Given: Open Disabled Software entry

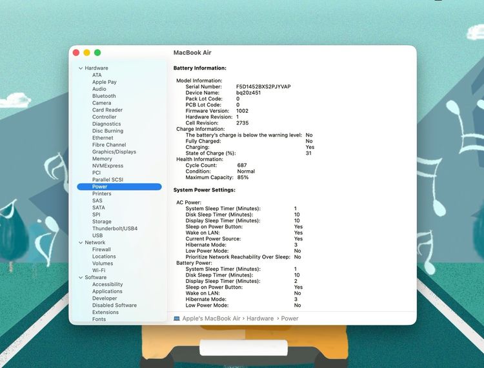Looking at the screenshot, I should pyautogui.click(x=114, y=305).
